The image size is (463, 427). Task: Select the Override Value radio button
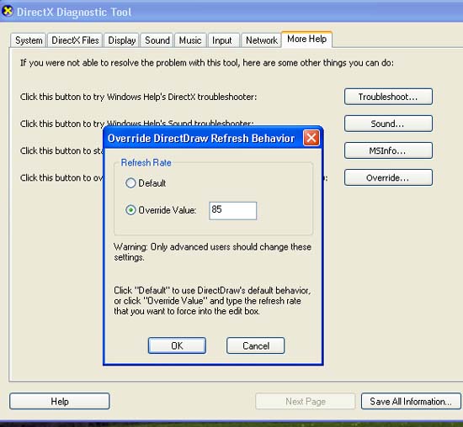(130, 210)
